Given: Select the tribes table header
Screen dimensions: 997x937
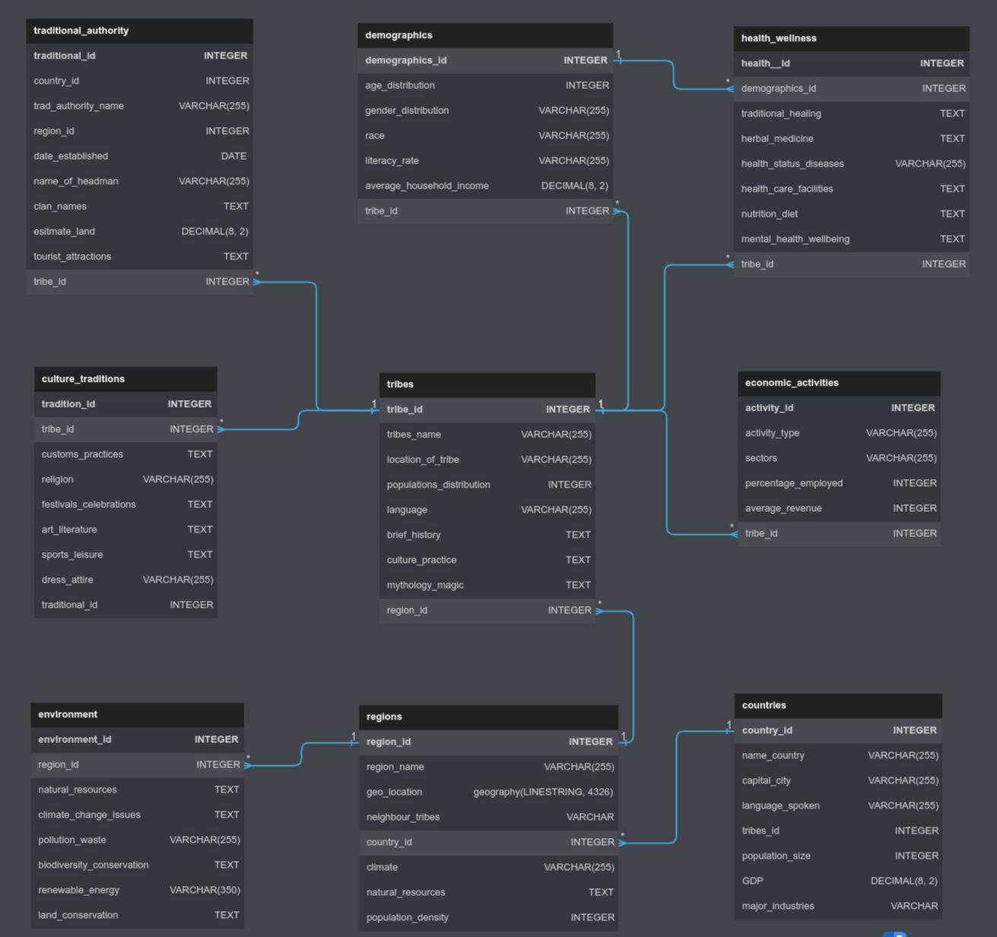Looking at the screenshot, I should pos(487,384).
